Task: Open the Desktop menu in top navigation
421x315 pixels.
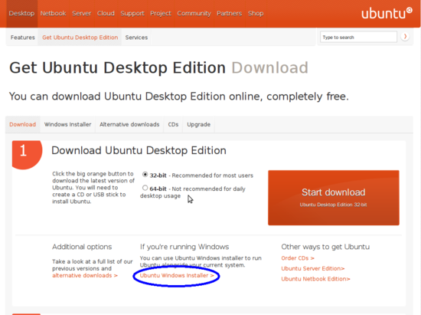Action: point(21,14)
